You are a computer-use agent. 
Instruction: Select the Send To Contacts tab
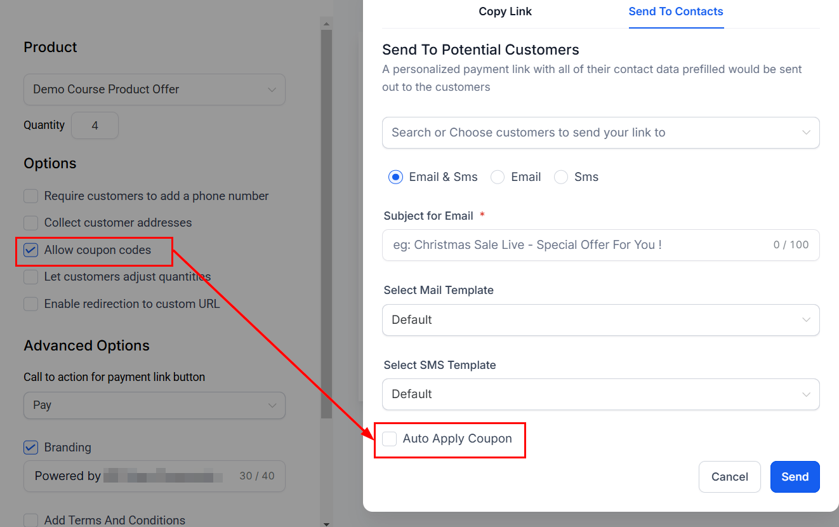click(x=675, y=11)
